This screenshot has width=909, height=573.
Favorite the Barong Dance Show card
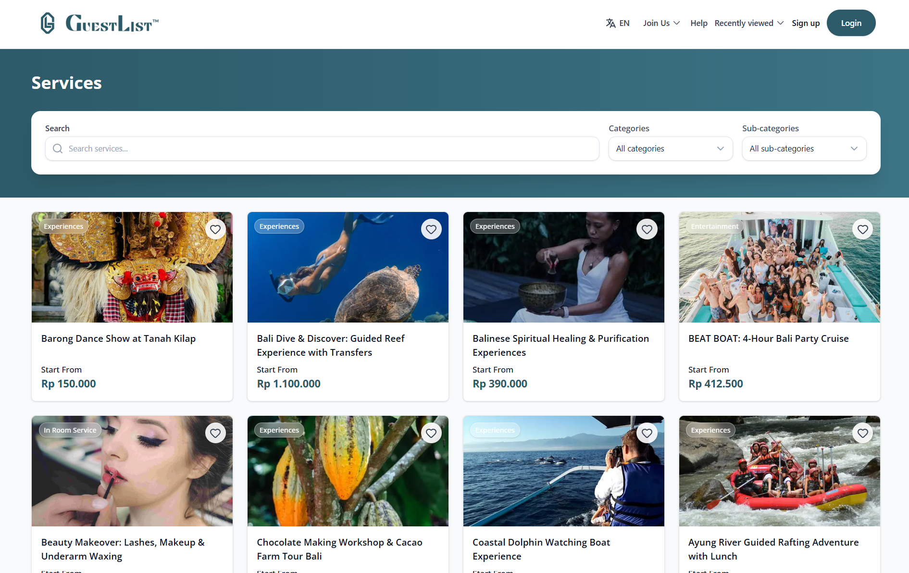[x=215, y=229]
